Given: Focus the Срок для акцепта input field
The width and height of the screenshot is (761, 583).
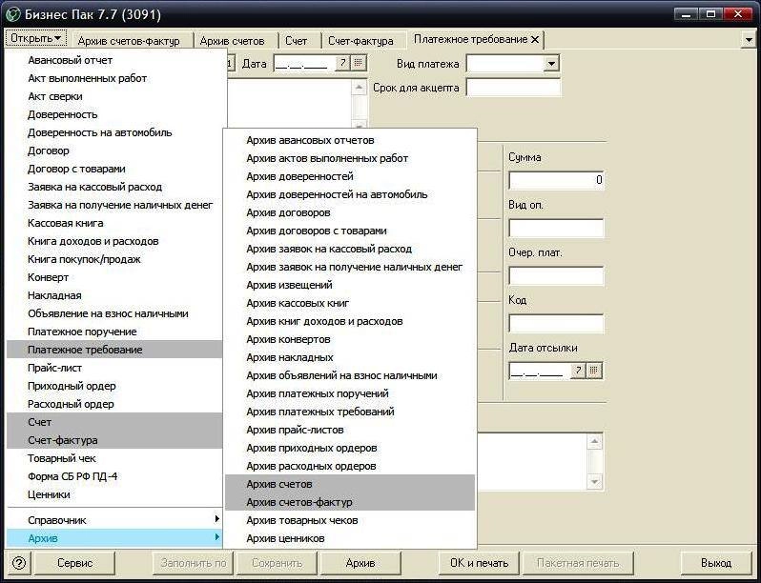Looking at the screenshot, I should [x=513, y=88].
